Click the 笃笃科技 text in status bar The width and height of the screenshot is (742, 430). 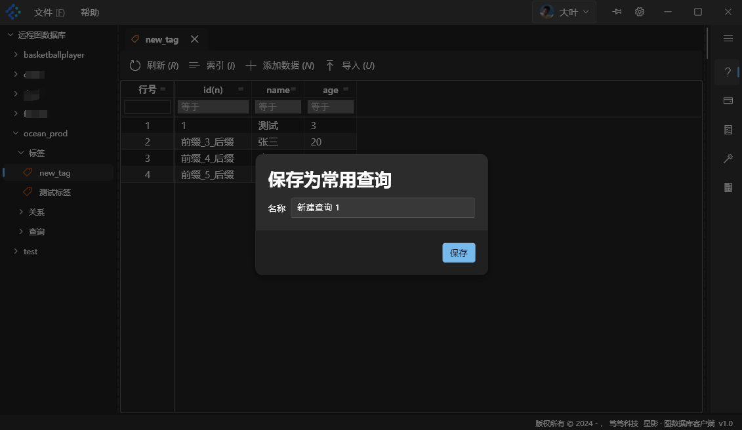tap(623, 423)
